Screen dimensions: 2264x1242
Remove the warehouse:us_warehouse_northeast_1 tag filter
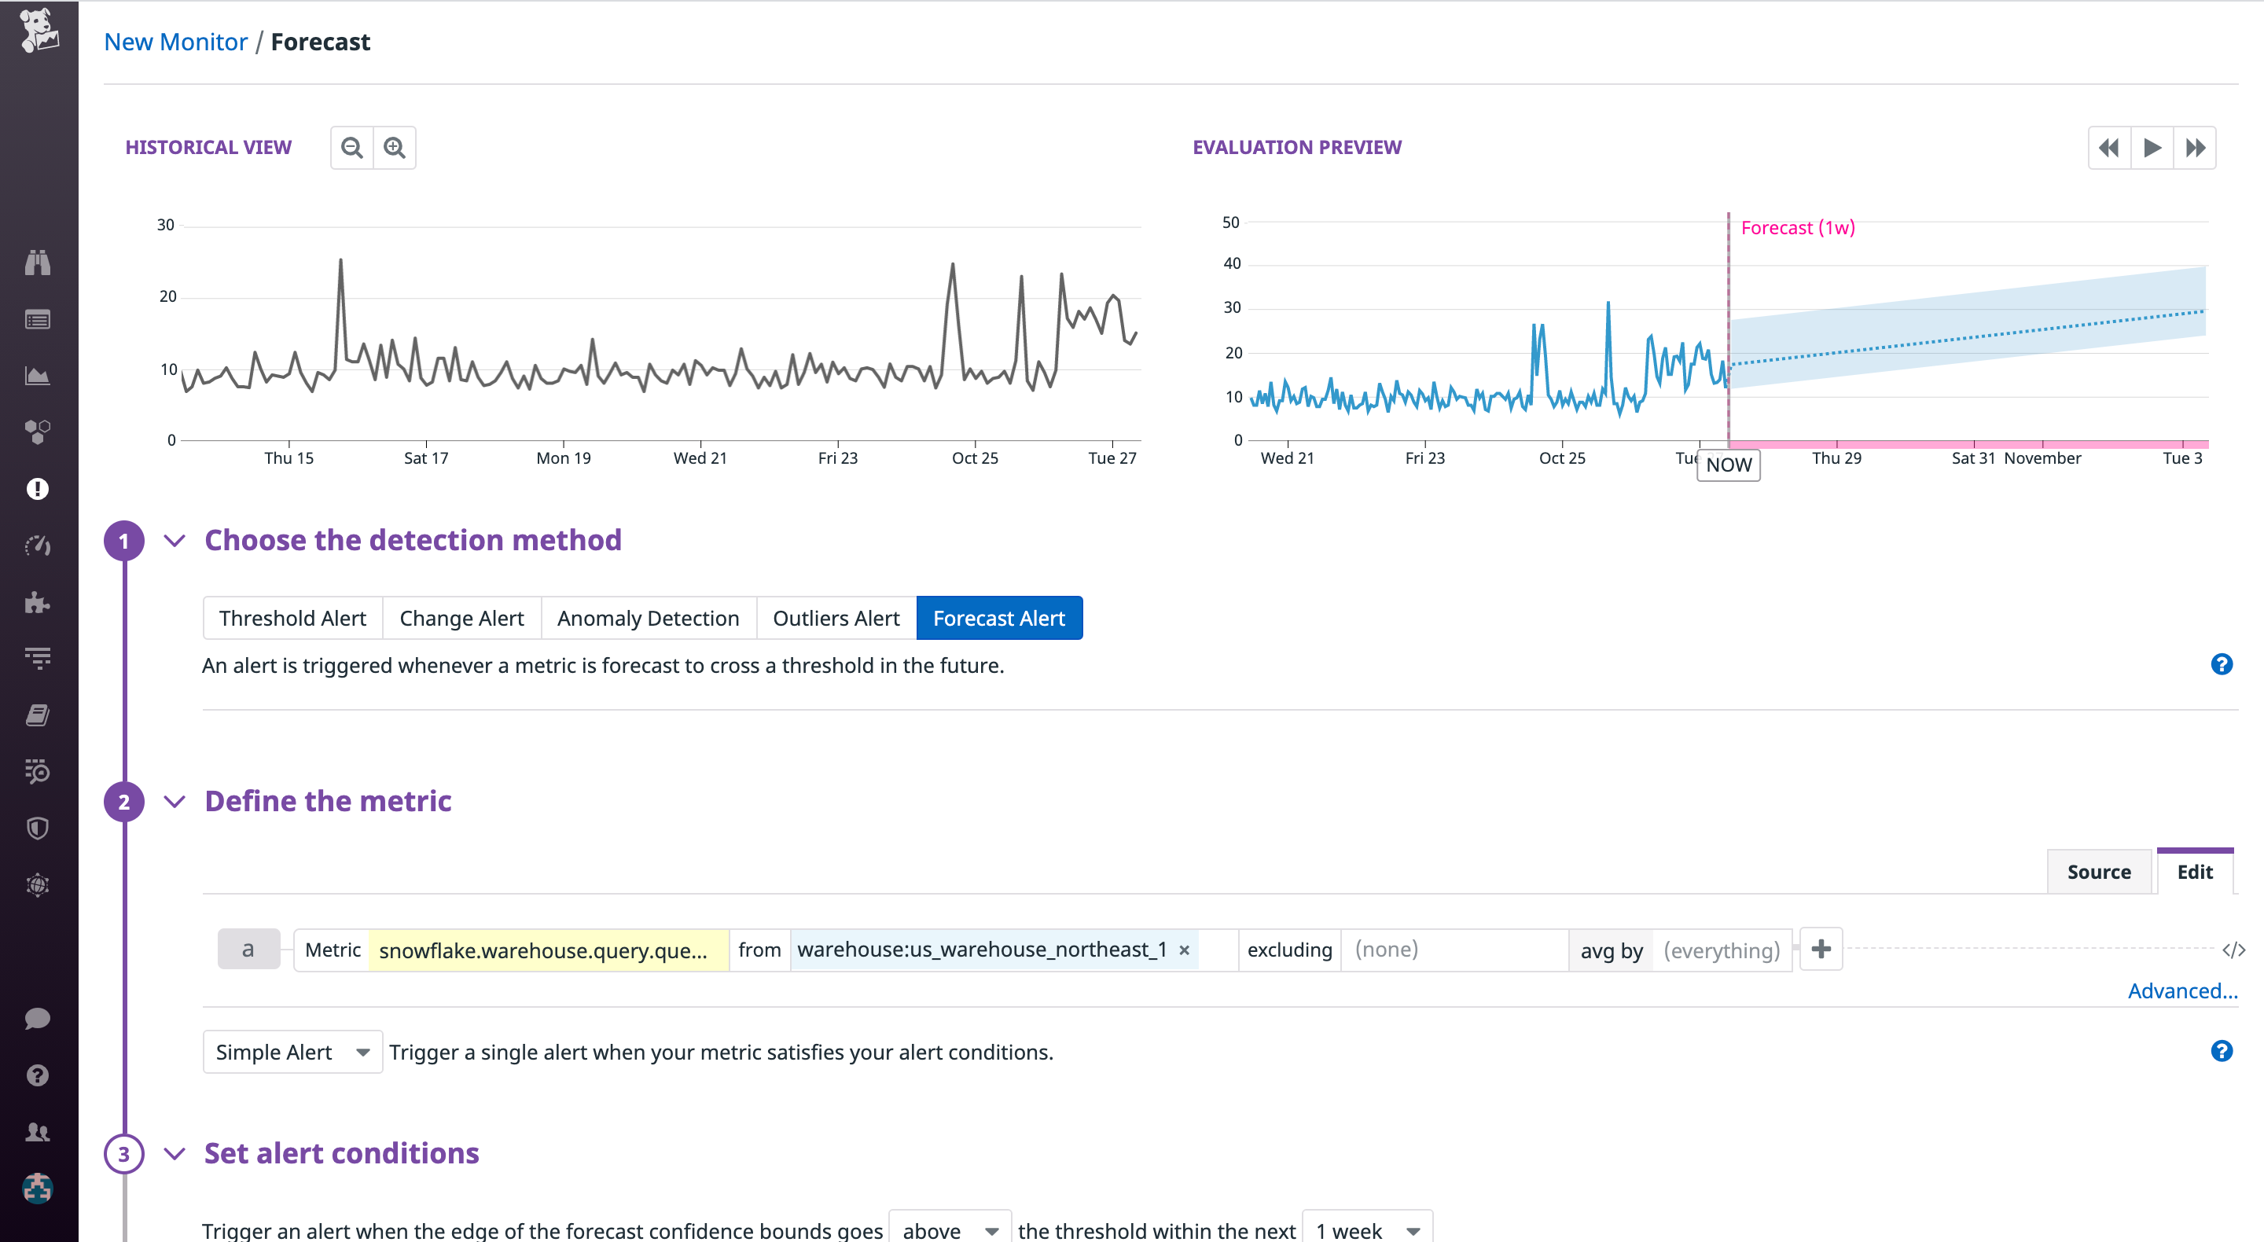point(1184,950)
